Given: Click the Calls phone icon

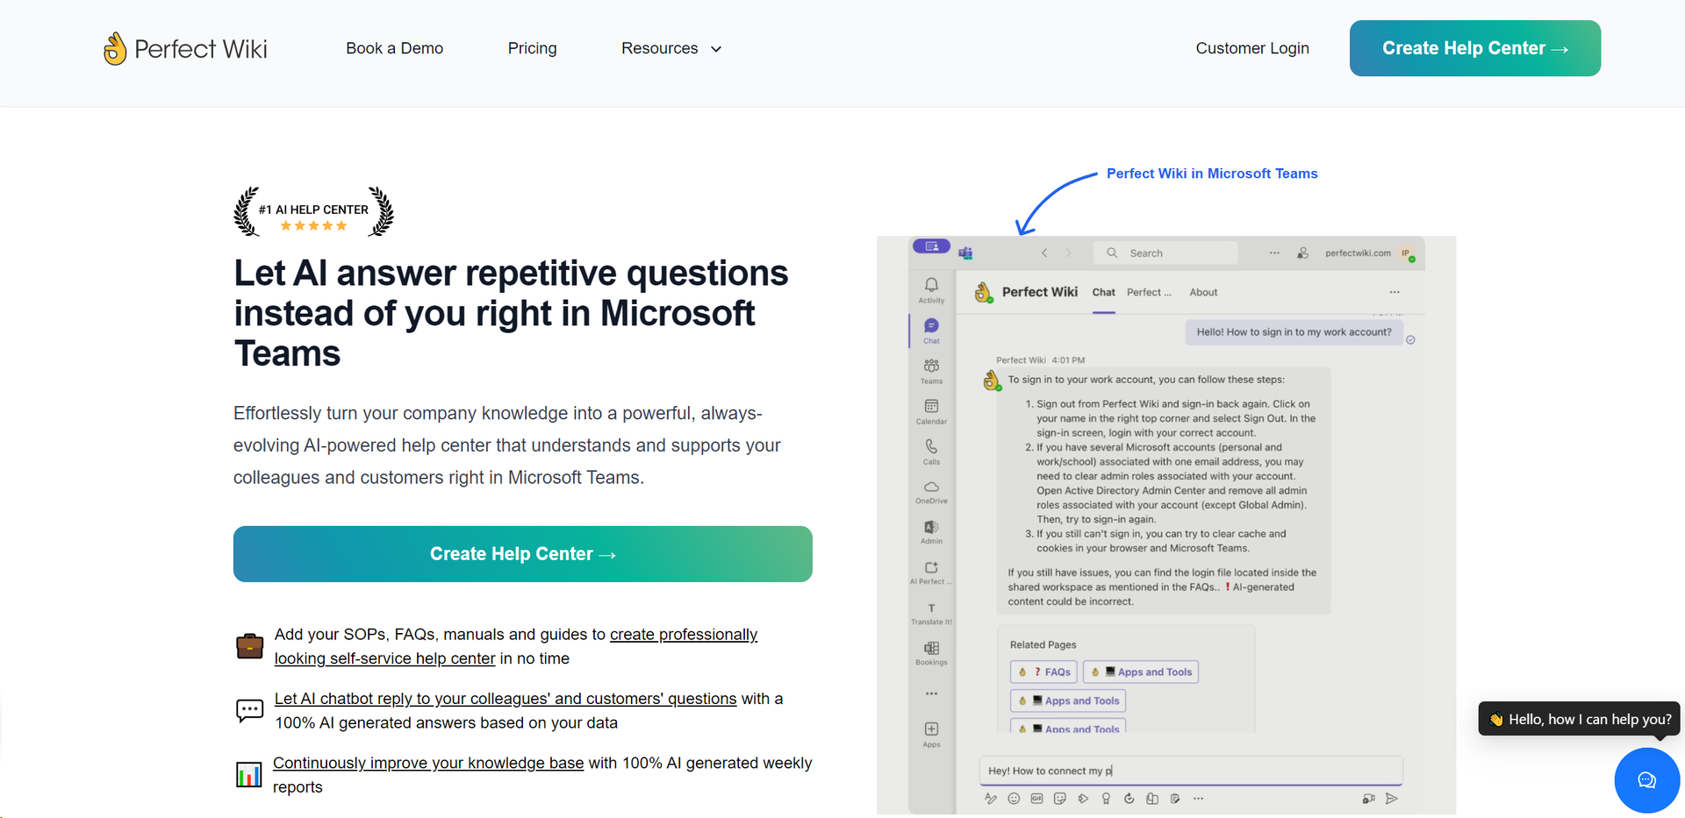Looking at the screenshot, I should (x=931, y=447).
